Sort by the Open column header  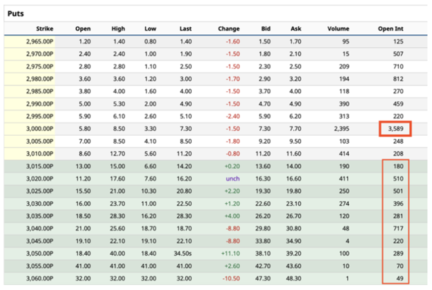83,29
